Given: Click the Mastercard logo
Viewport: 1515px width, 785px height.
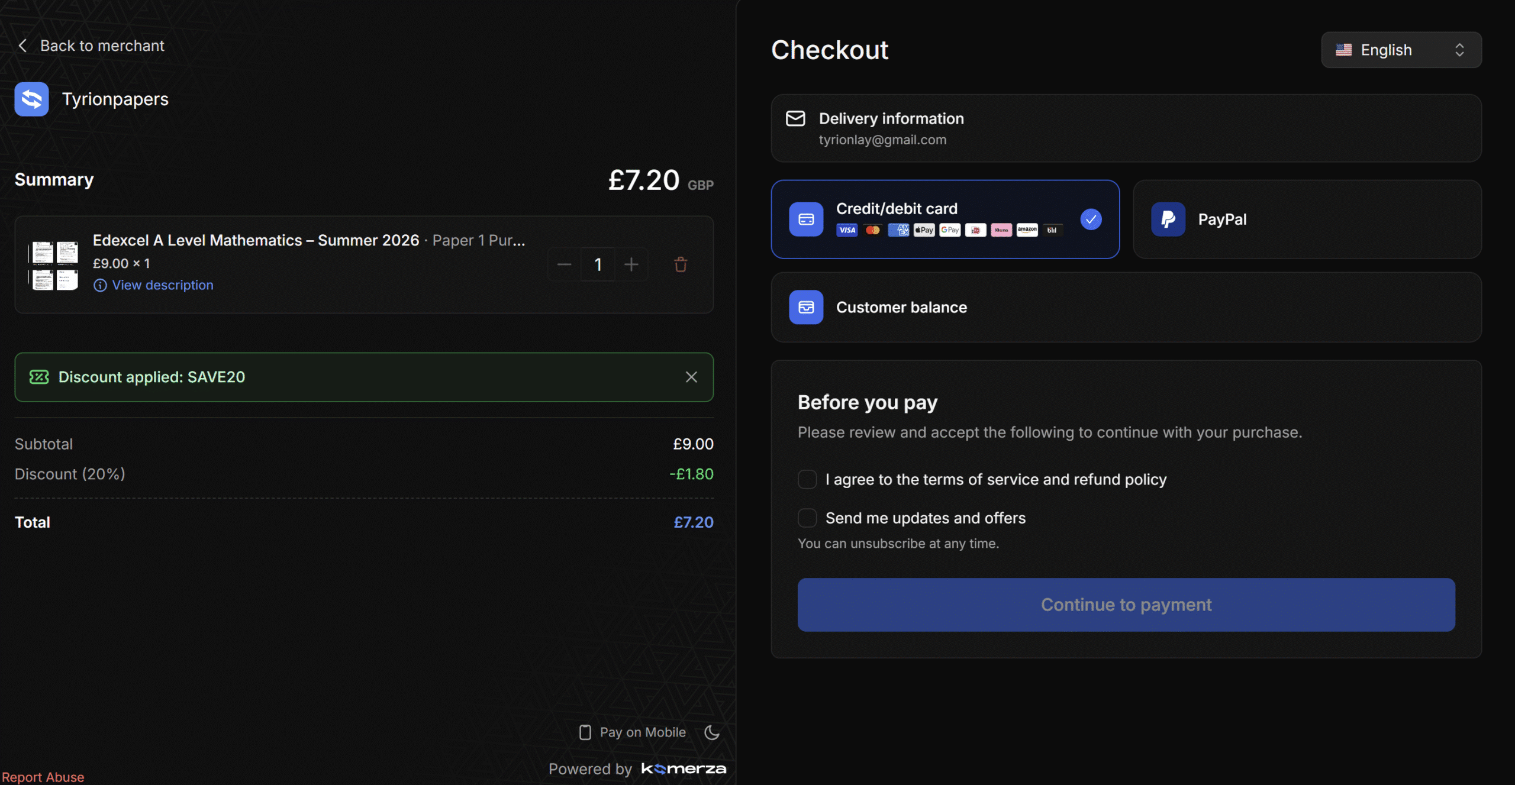Looking at the screenshot, I should pos(873,230).
